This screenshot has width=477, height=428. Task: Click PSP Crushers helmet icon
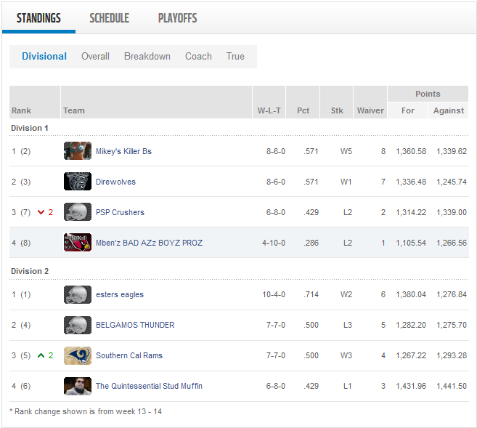click(x=78, y=212)
